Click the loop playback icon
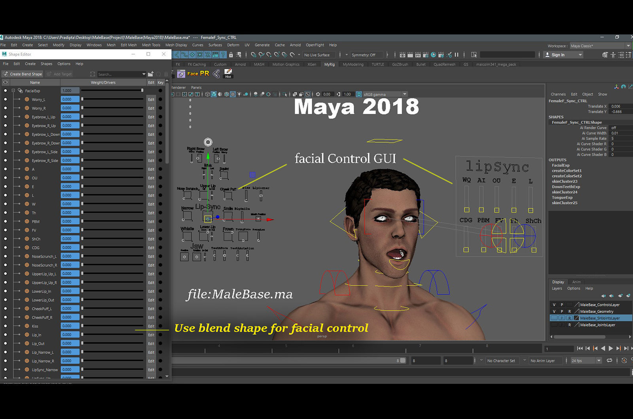Viewport: 633px width, 419px height. pos(610,360)
